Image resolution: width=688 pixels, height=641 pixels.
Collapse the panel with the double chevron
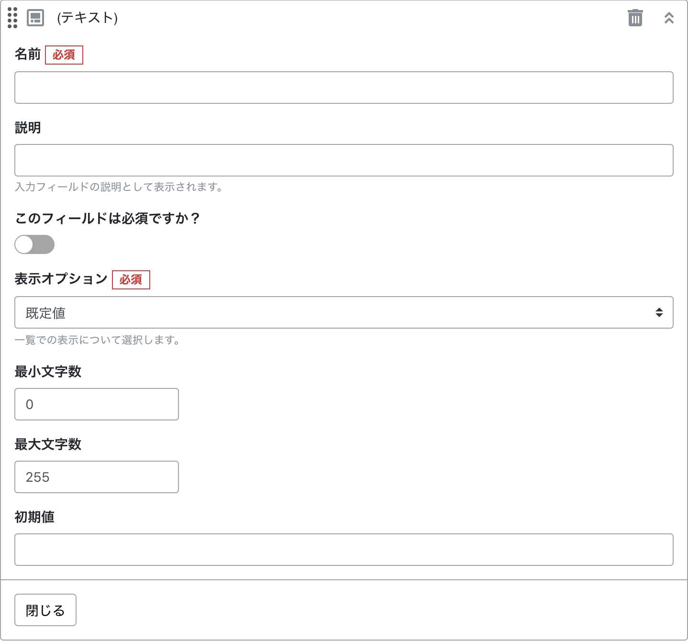(x=669, y=18)
